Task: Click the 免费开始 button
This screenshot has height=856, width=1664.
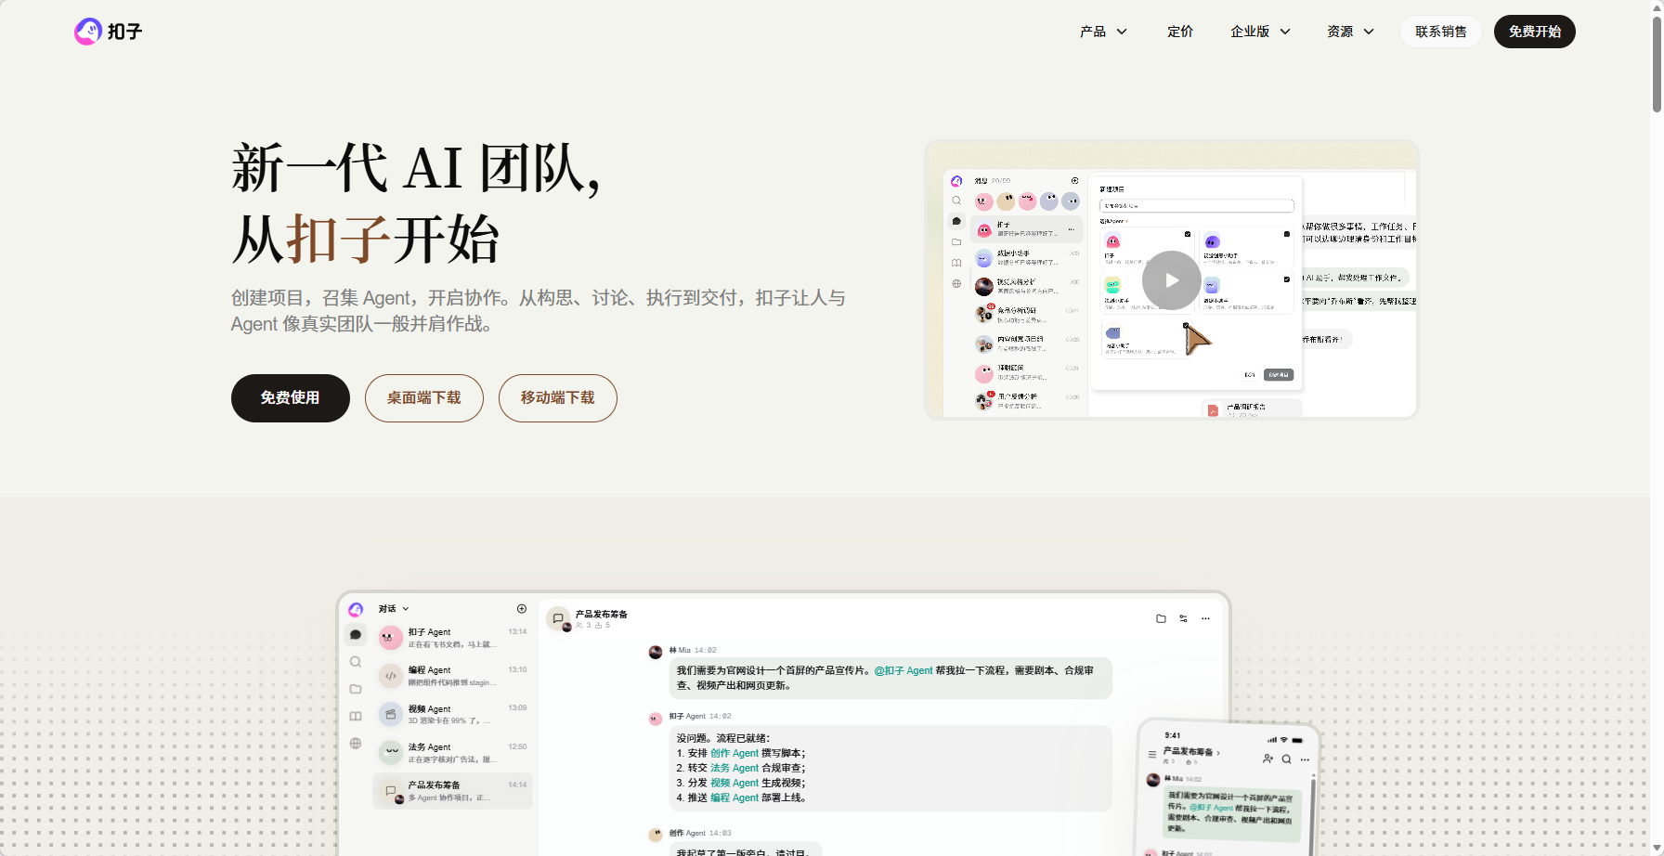Action: pos(1534,32)
